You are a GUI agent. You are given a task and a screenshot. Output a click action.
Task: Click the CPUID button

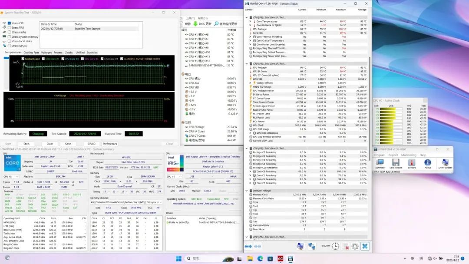91,144
